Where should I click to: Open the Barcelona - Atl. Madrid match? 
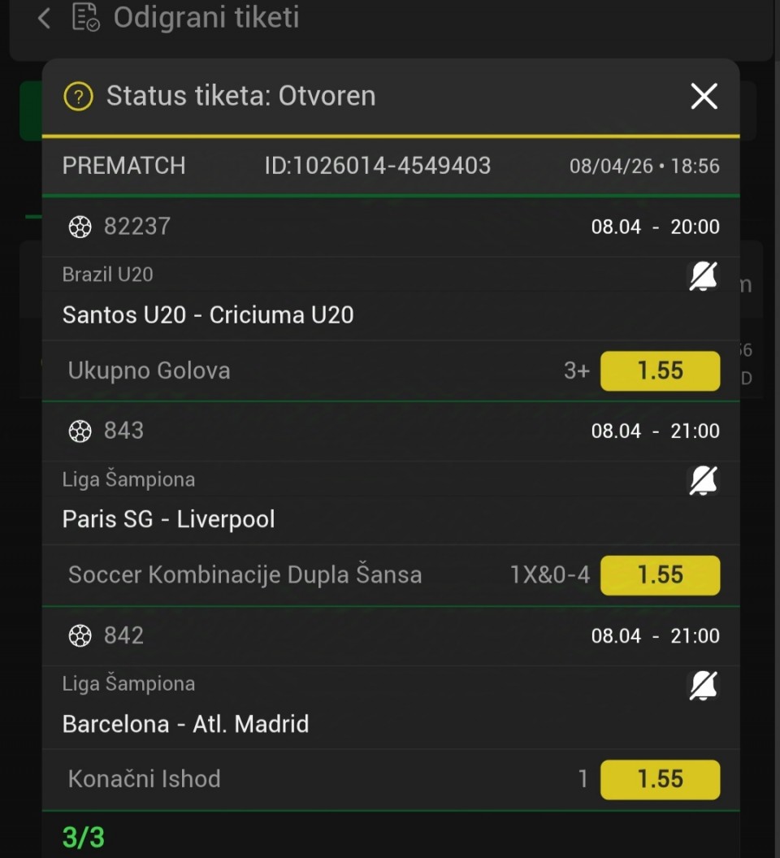pos(186,724)
